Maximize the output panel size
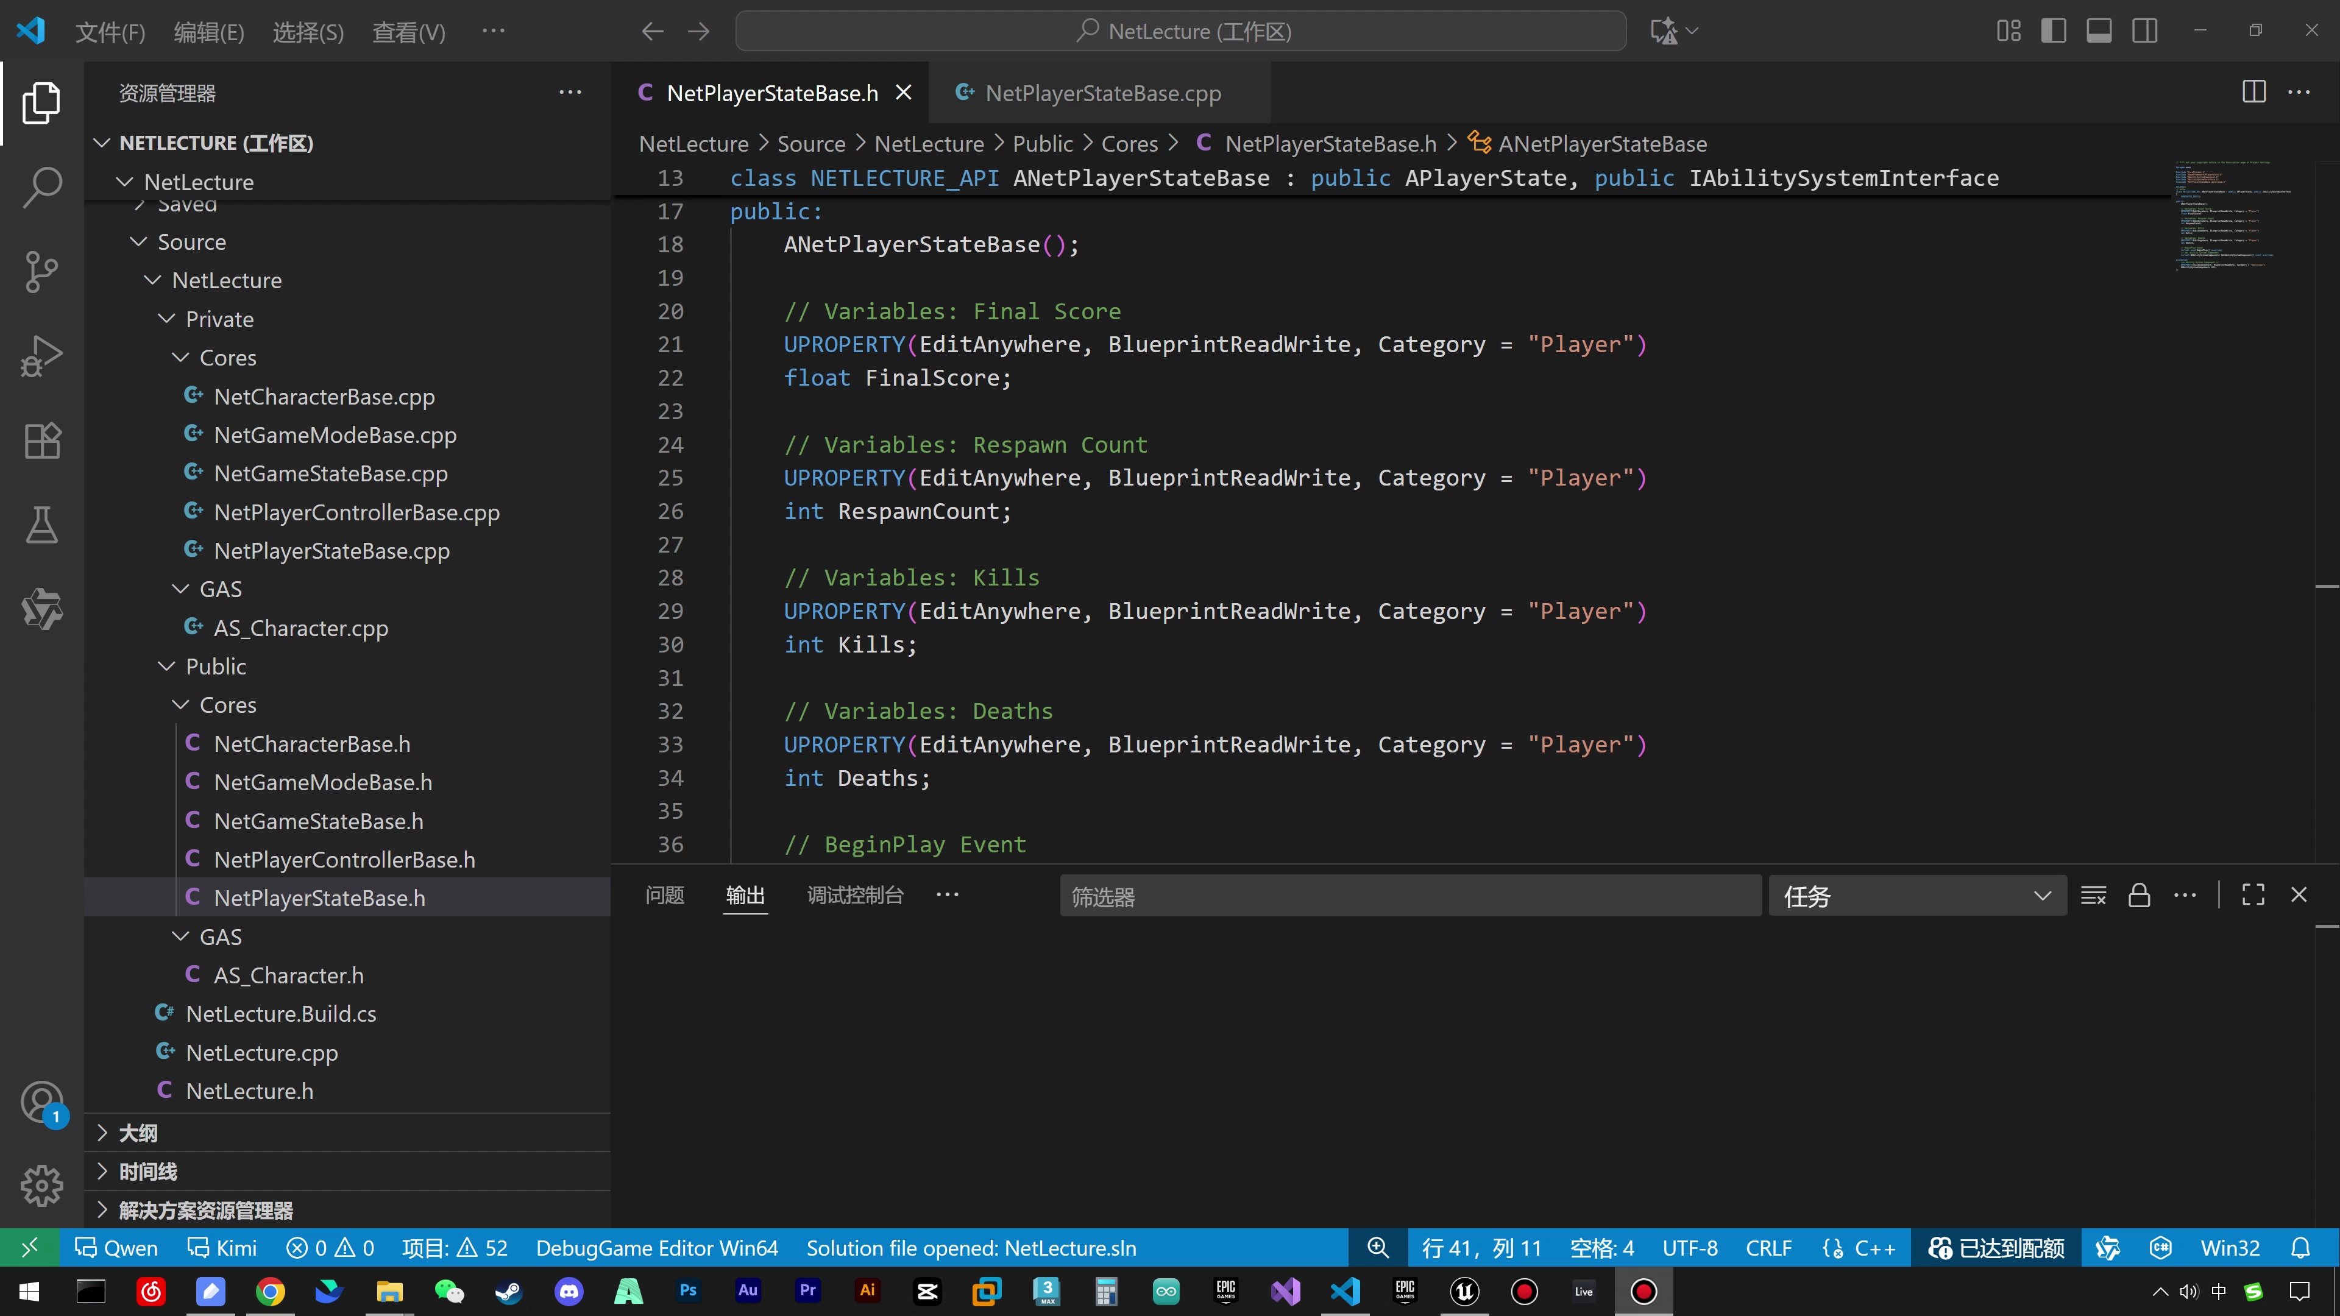The image size is (2340, 1316). [2253, 896]
